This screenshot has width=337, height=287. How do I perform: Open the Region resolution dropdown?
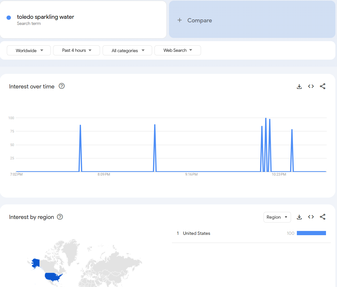[x=277, y=217]
